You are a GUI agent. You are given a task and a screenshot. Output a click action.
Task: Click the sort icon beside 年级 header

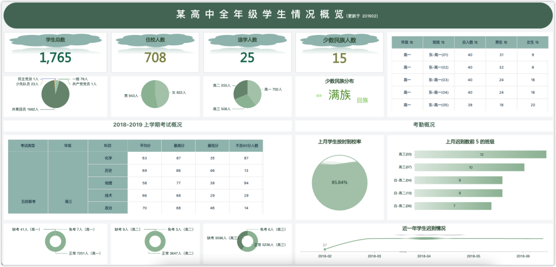click(x=412, y=42)
